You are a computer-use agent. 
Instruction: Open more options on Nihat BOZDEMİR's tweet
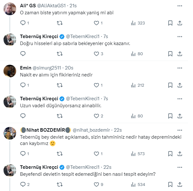(180, 130)
